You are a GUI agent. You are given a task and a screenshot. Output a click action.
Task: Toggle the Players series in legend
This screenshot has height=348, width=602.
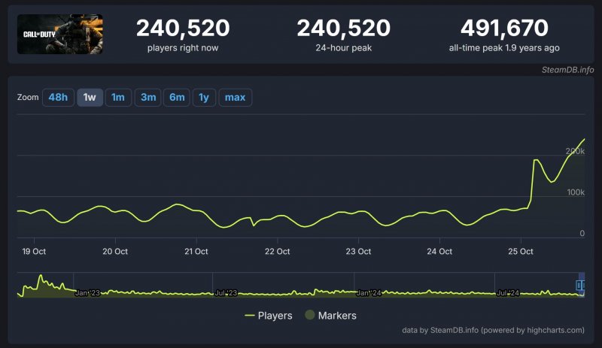coord(269,316)
